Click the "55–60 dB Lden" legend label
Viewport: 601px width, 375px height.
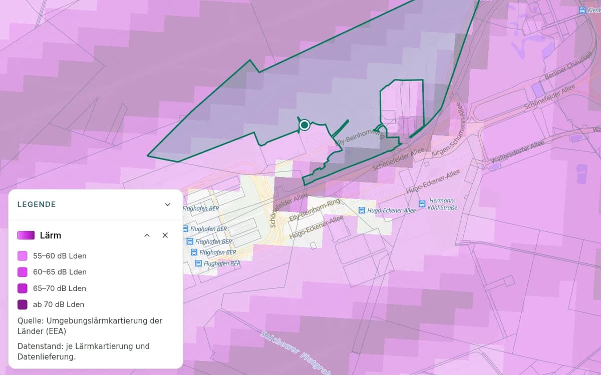(x=60, y=256)
